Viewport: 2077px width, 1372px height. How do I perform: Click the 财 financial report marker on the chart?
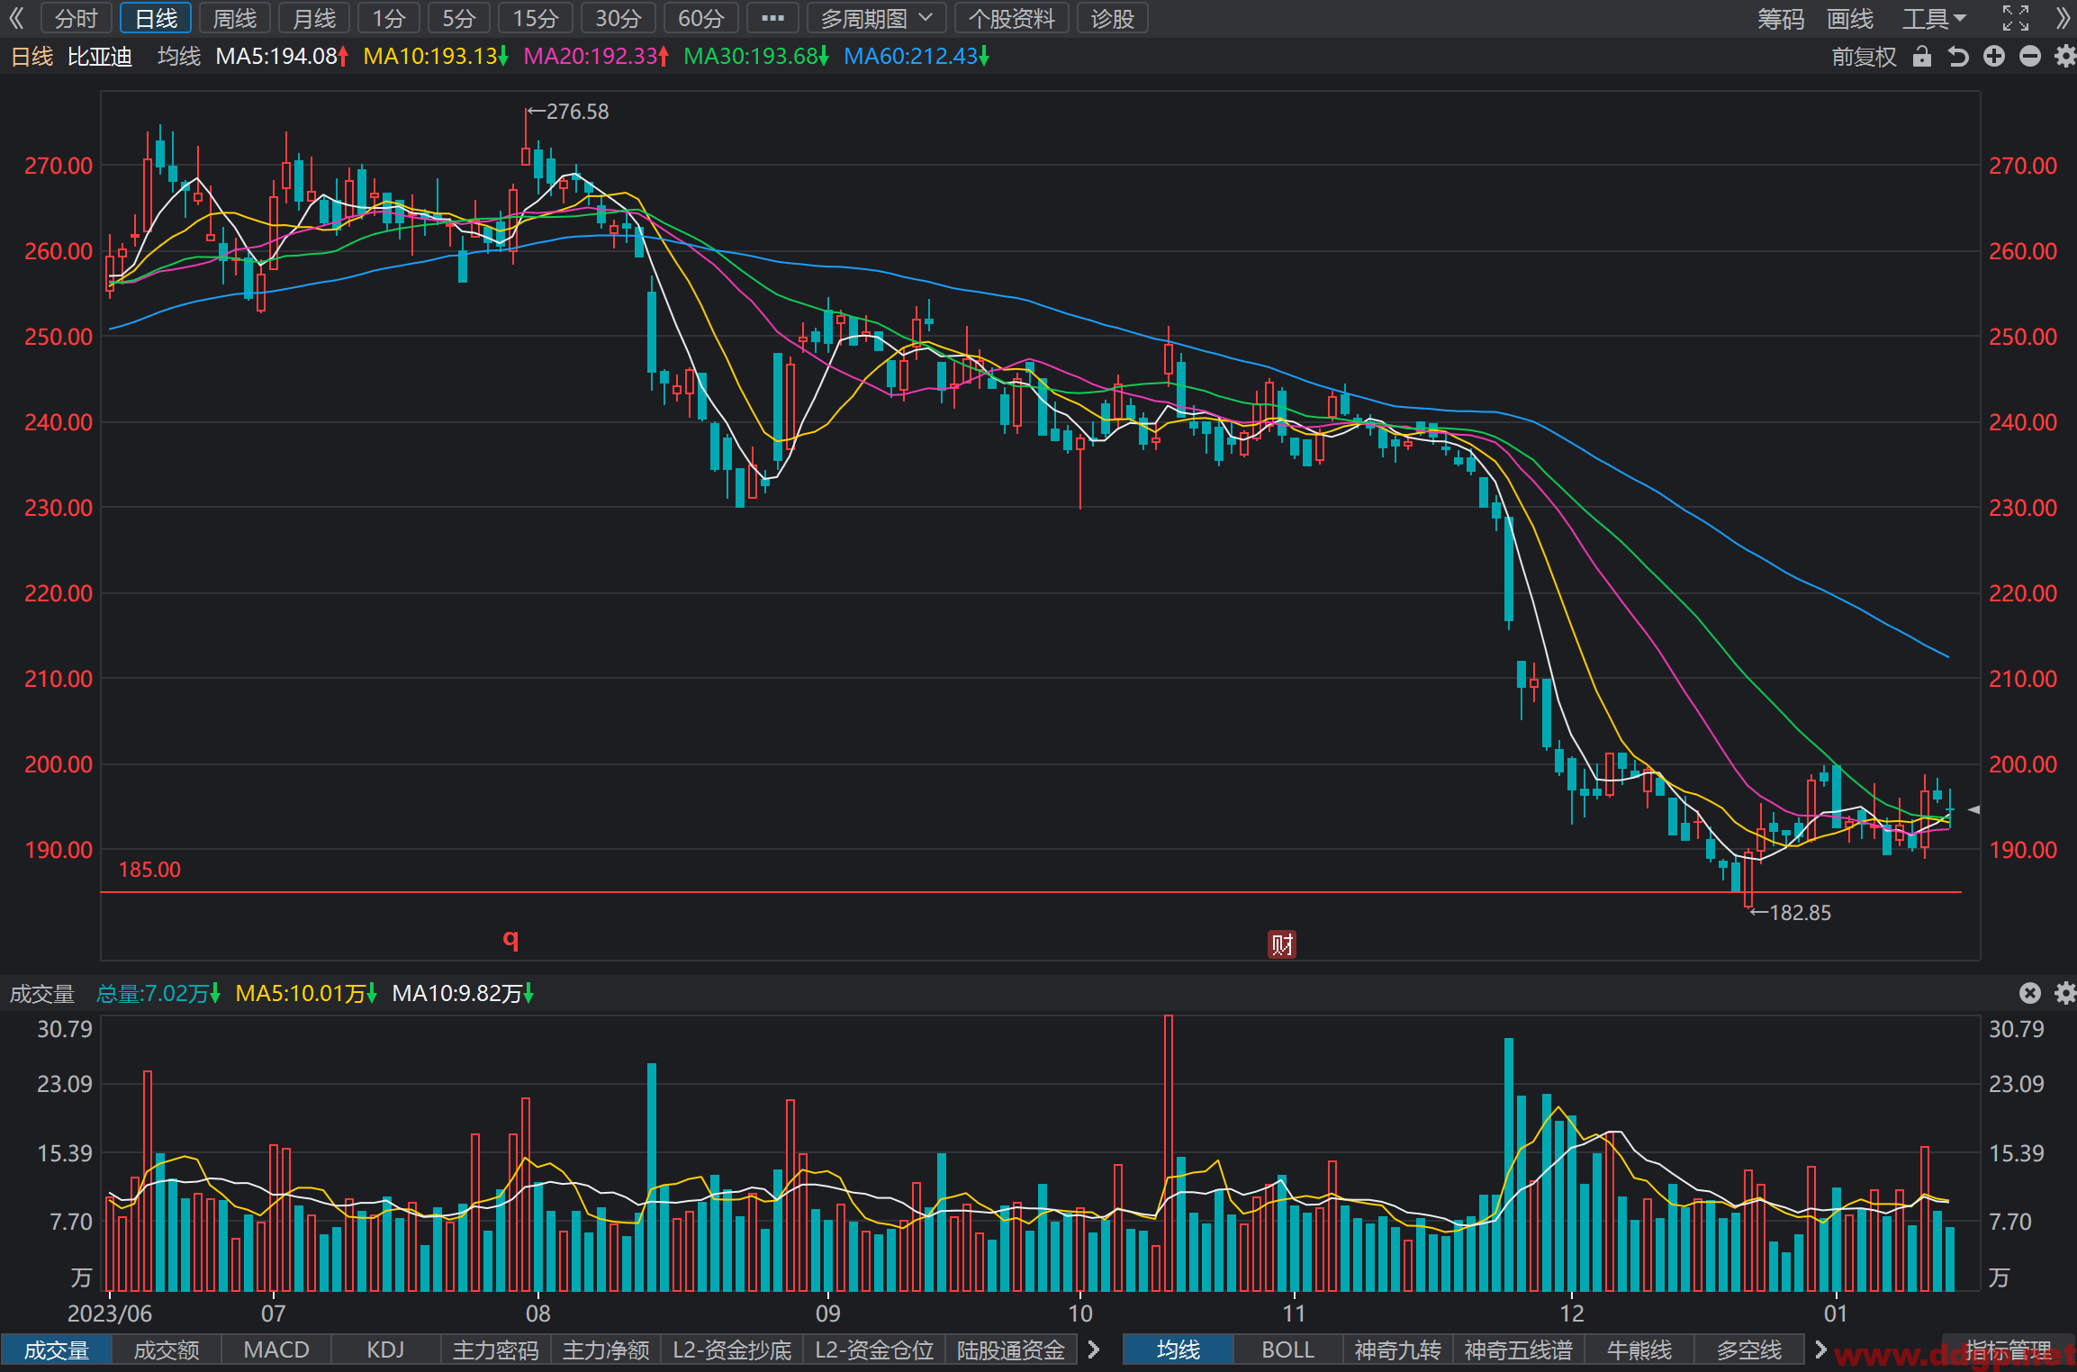tap(1282, 944)
